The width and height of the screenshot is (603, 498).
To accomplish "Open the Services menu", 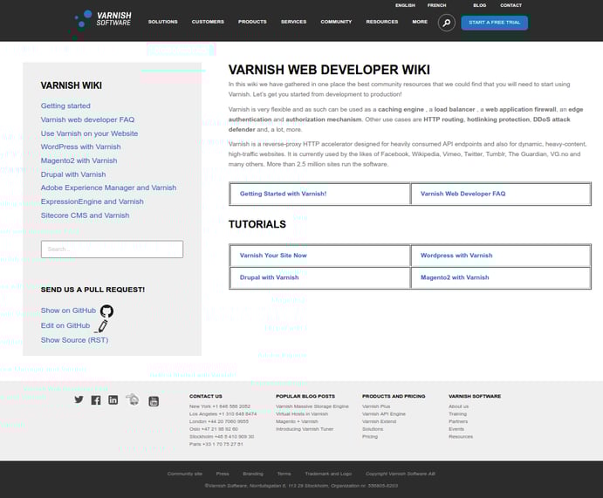I will tap(293, 22).
